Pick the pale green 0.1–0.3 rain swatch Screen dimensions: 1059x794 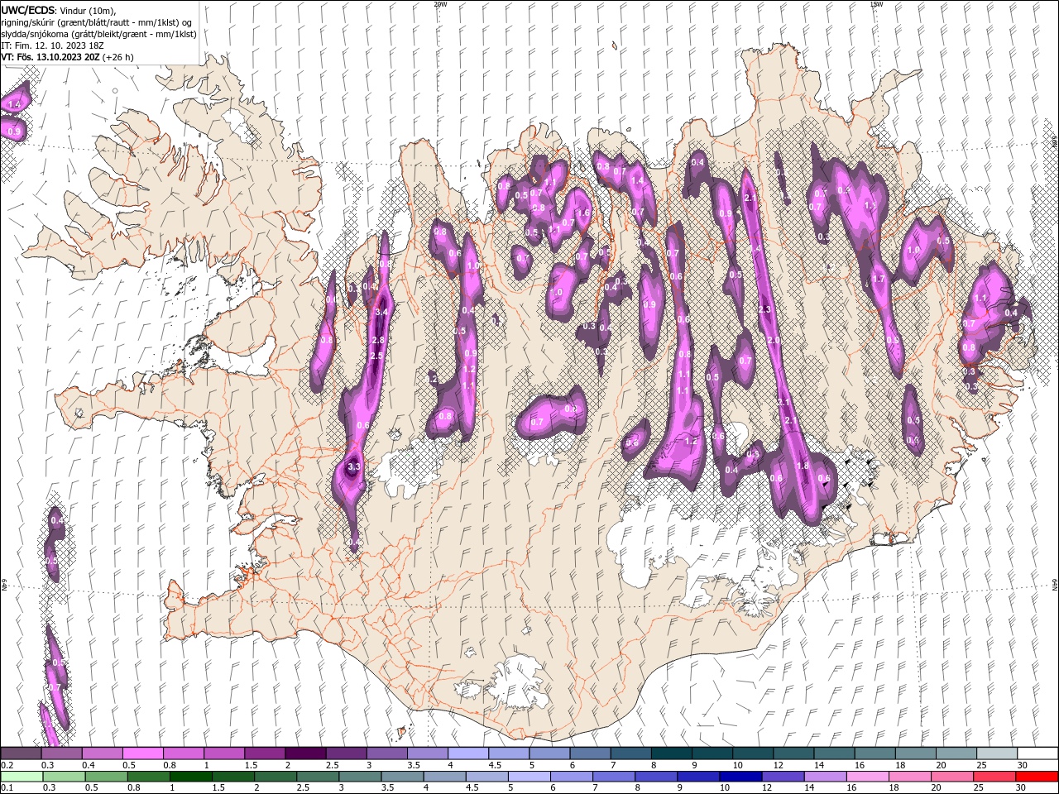coord(22,777)
